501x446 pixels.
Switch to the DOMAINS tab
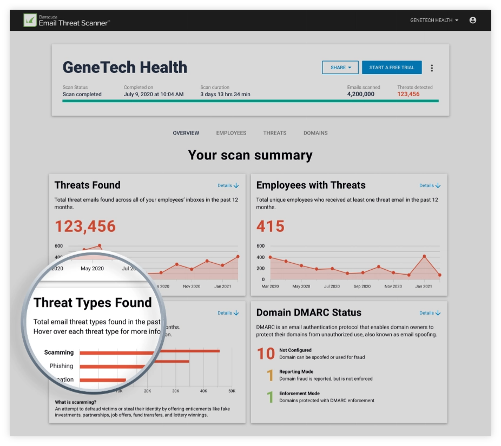pos(315,133)
